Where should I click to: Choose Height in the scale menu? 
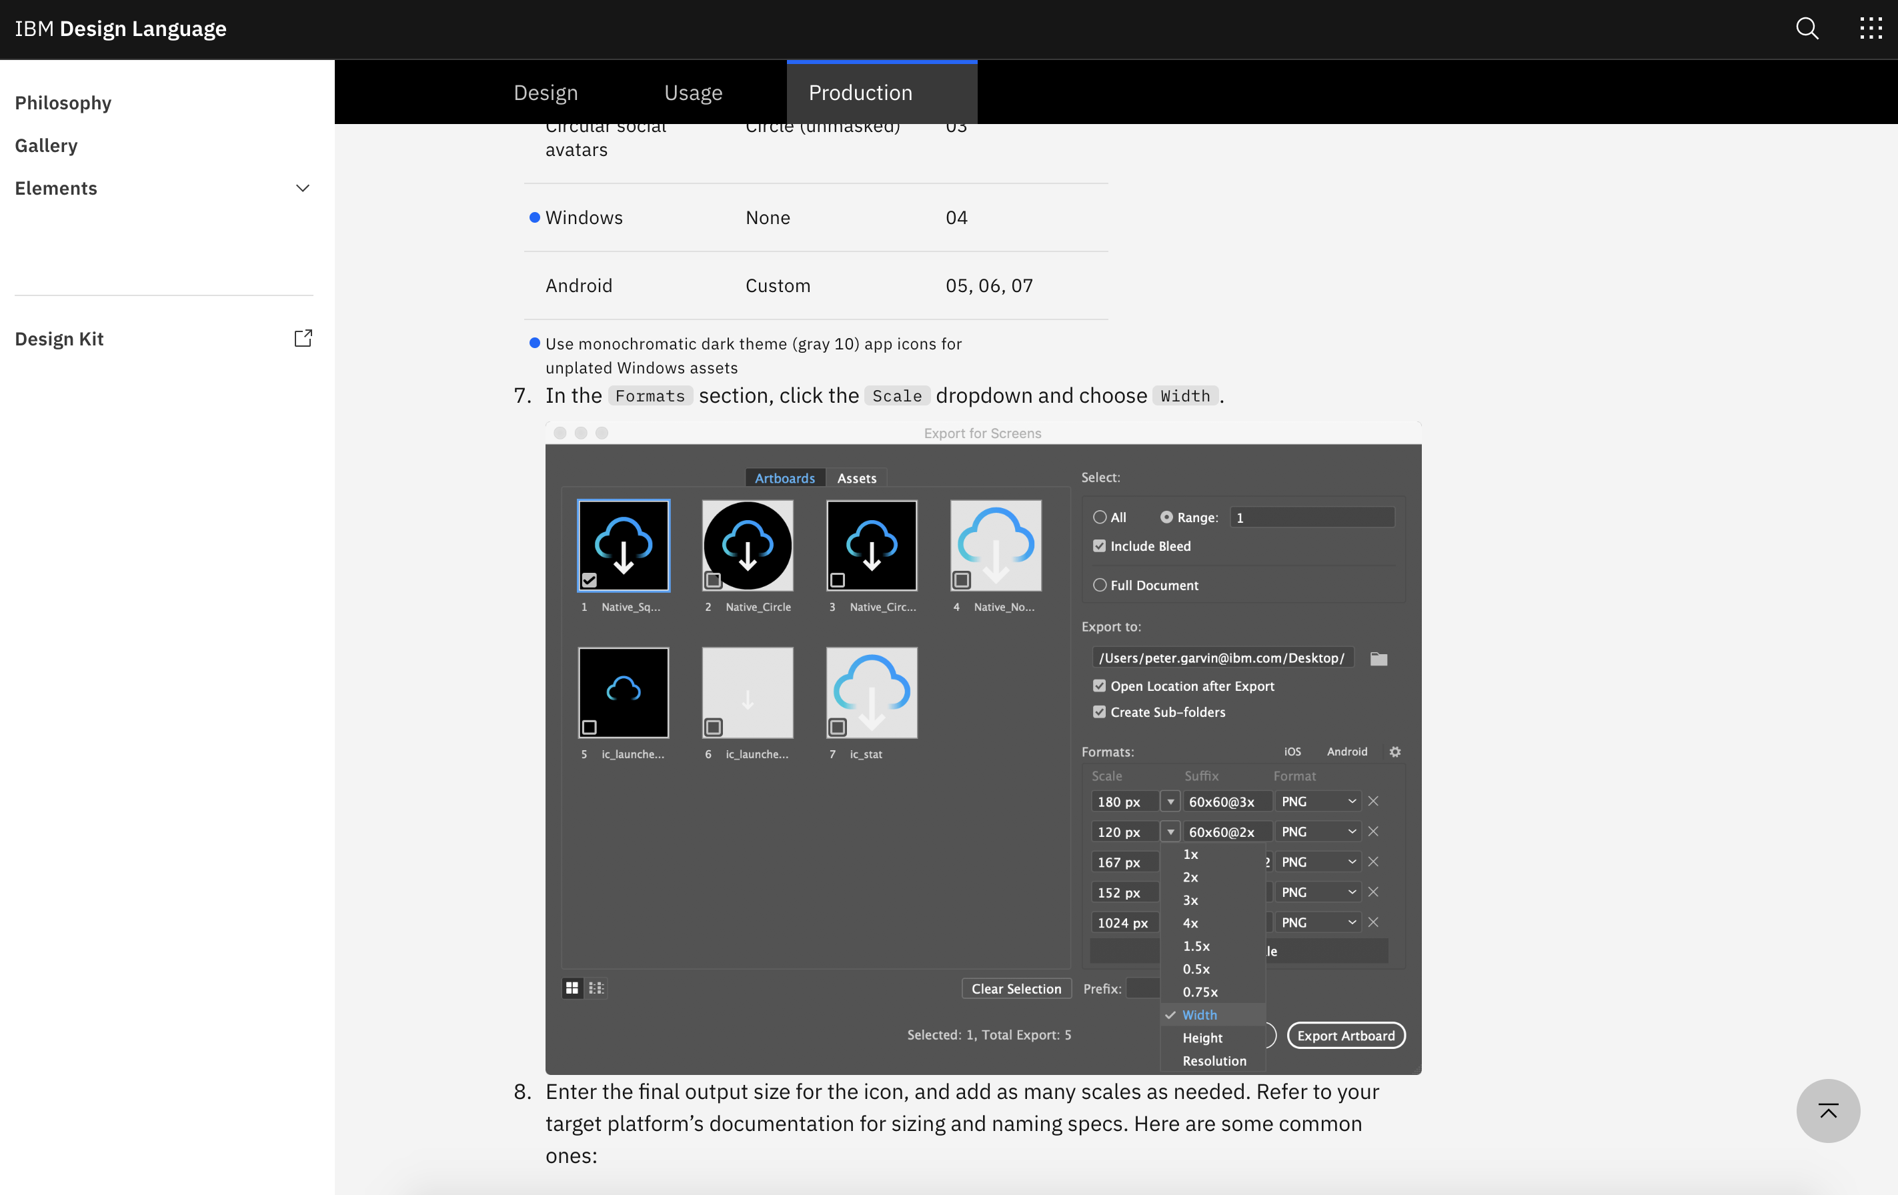tap(1213, 1038)
